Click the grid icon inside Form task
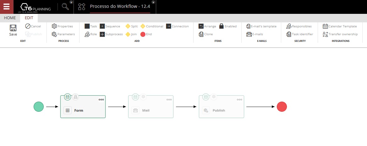This screenshot has width=367, height=146. click(68, 110)
